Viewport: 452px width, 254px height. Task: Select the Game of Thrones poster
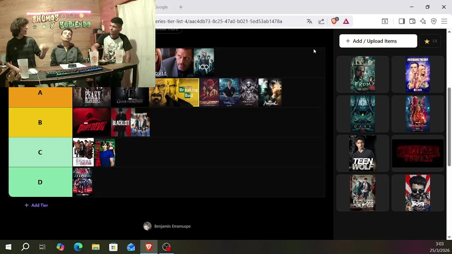click(x=130, y=97)
